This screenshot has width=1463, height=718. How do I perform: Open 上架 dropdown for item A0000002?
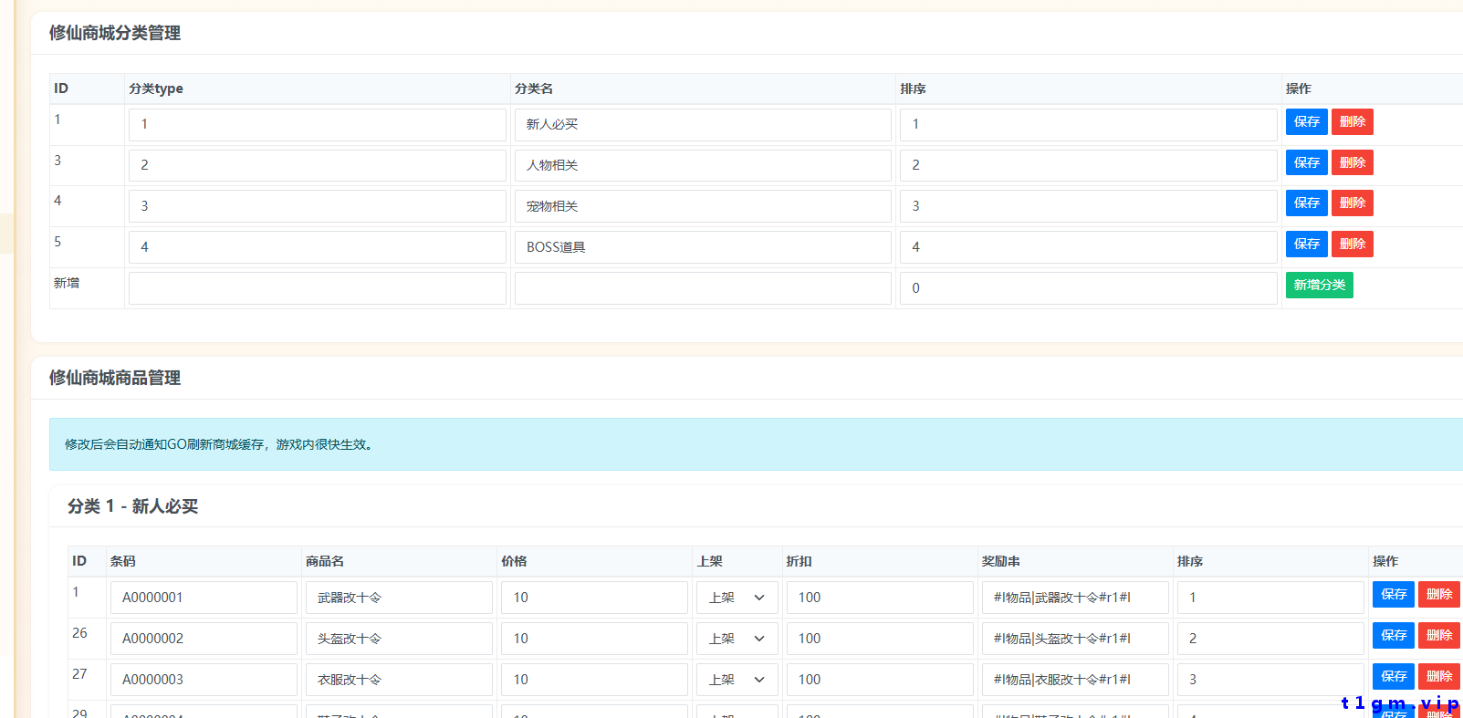[737, 639]
